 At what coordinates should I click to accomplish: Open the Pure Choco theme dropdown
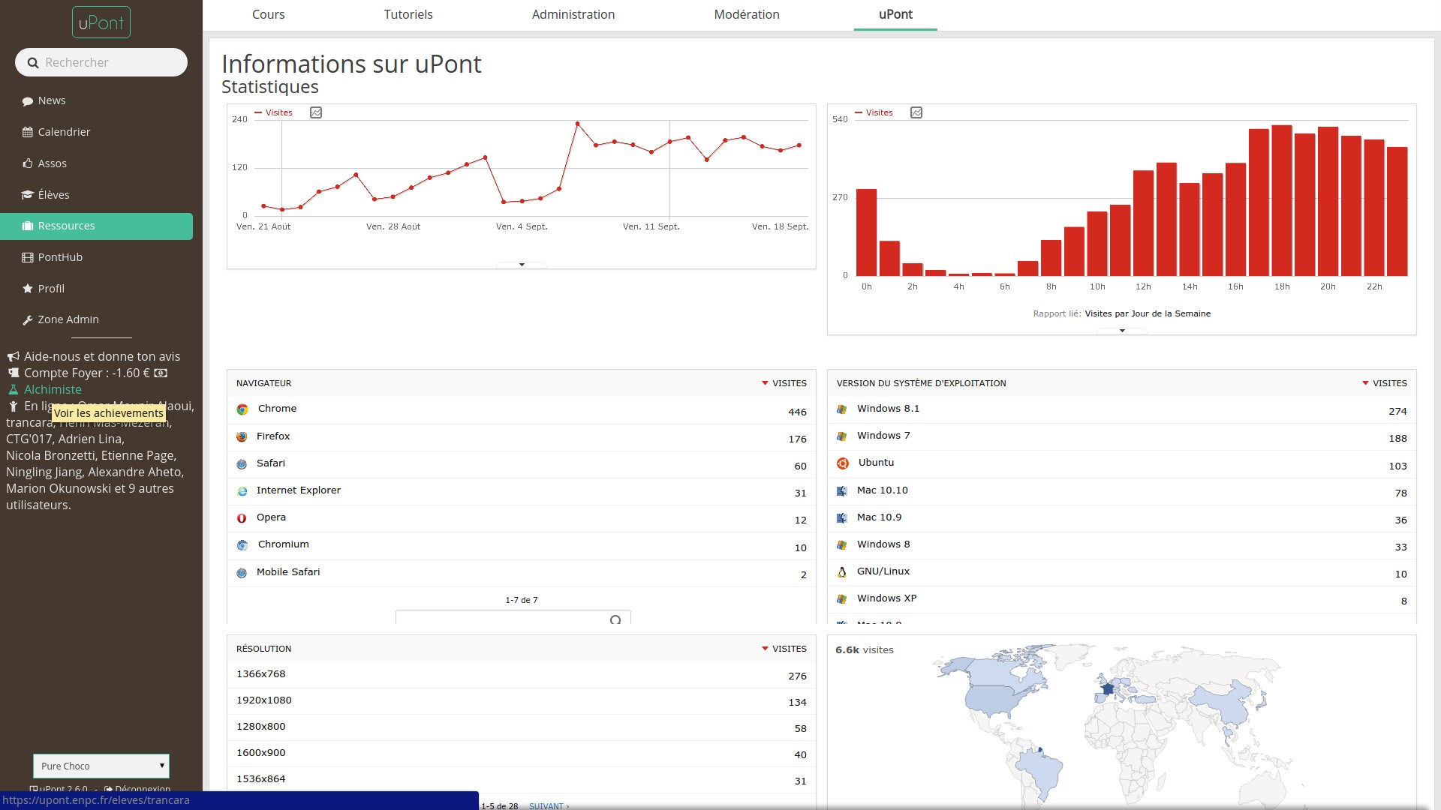101,766
